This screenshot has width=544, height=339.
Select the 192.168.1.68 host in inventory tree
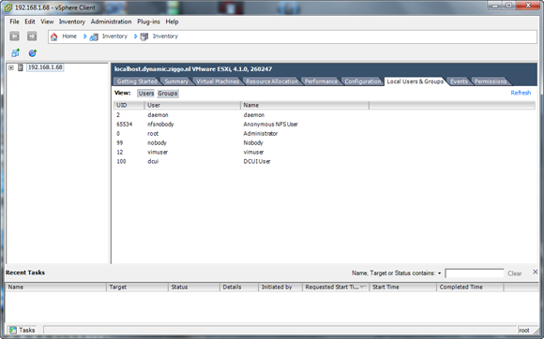[45, 67]
